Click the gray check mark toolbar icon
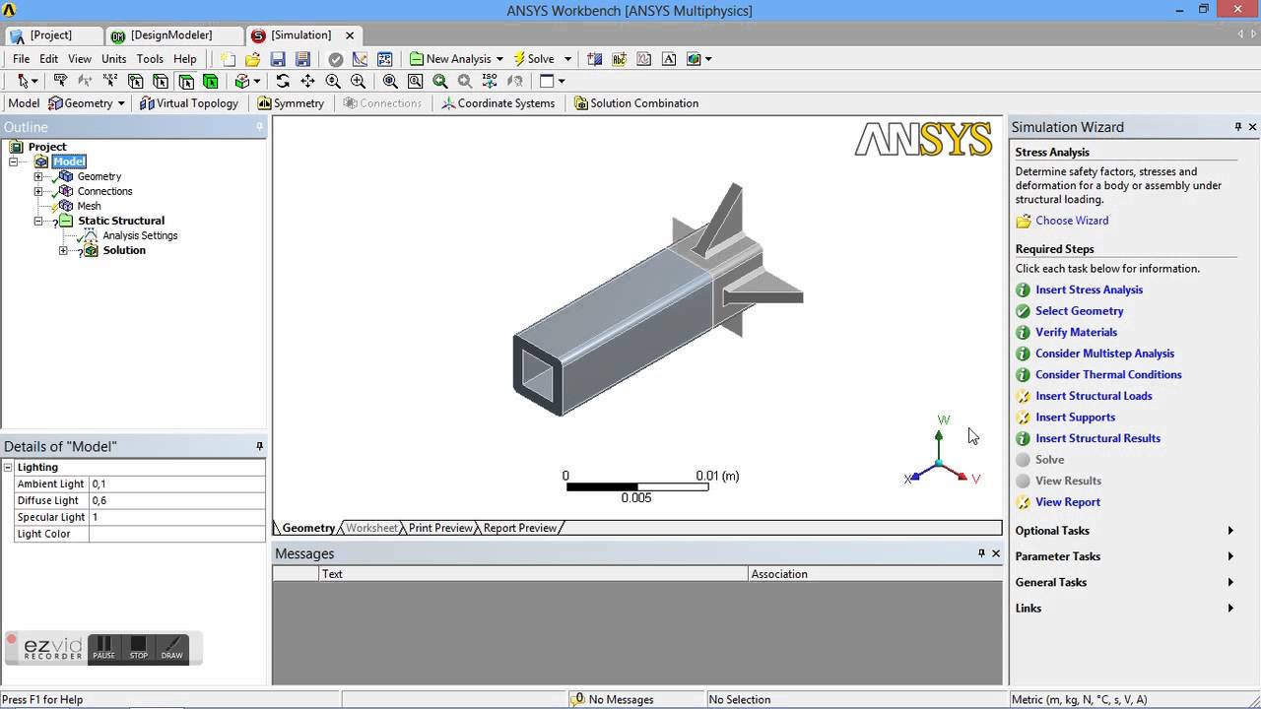 click(336, 59)
